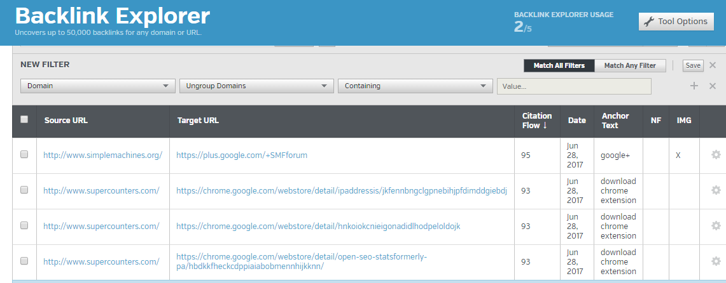Image resolution: width=726 pixels, height=283 pixels.
Task: Remove the filter row with X icon
Action: click(x=713, y=86)
